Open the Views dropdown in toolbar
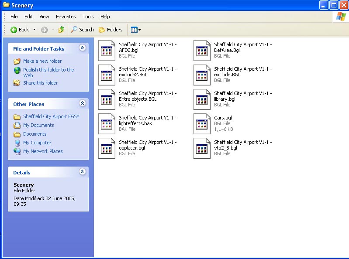349x259 pixels. coord(135,30)
